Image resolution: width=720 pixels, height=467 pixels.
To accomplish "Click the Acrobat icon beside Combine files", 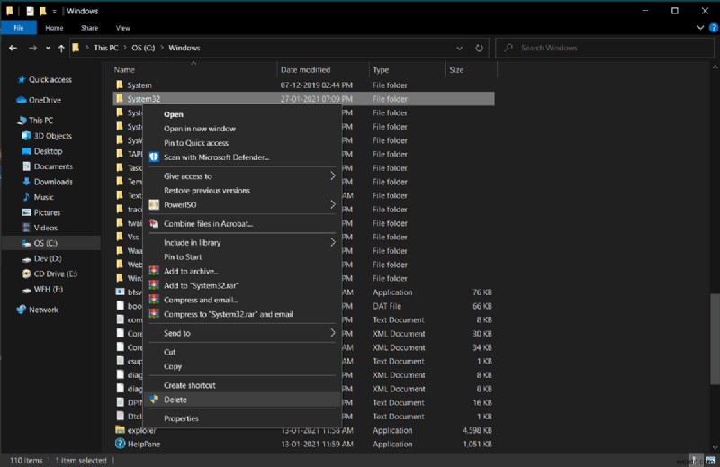I will point(154,224).
